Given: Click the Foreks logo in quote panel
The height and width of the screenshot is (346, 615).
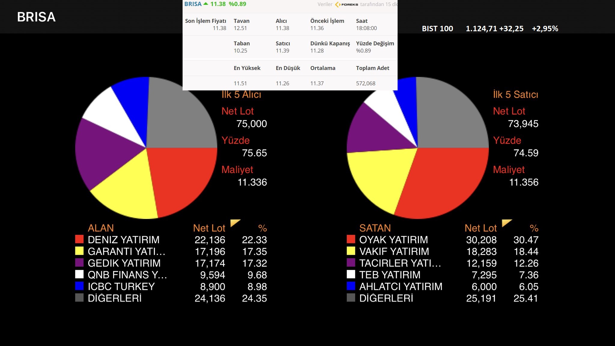Looking at the screenshot, I should (347, 5).
